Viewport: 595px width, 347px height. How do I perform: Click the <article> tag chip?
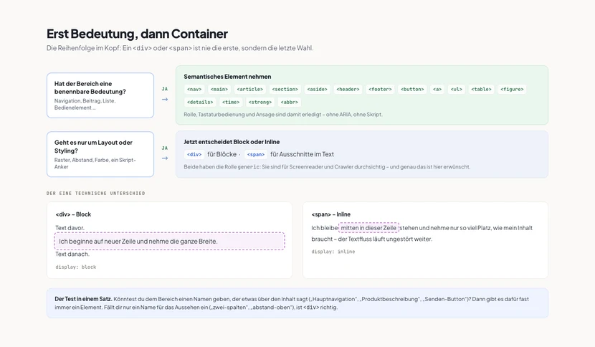coord(249,89)
